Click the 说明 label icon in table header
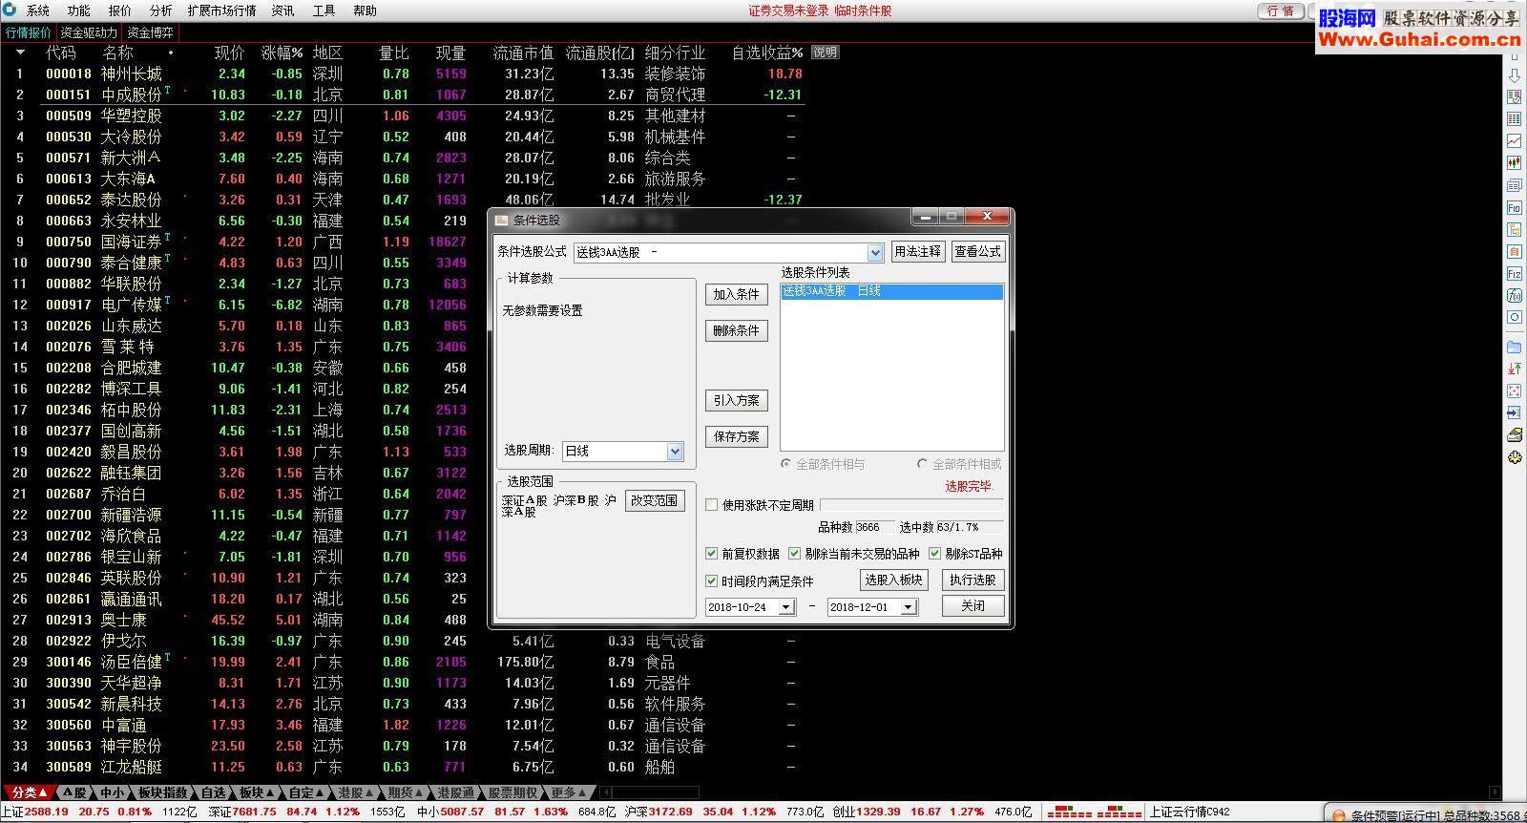This screenshot has height=823, width=1527. tap(825, 53)
